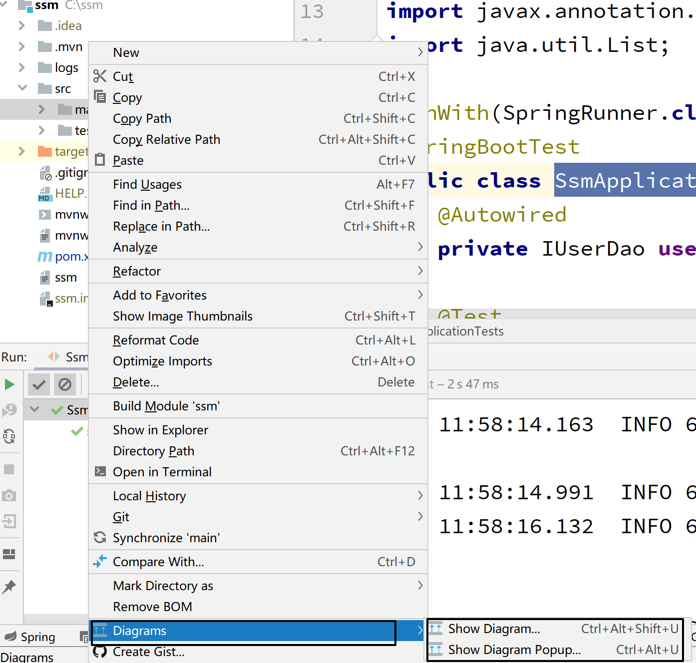Click the Stop square icon
This screenshot has height=663, width=696.
coord(9,469)
